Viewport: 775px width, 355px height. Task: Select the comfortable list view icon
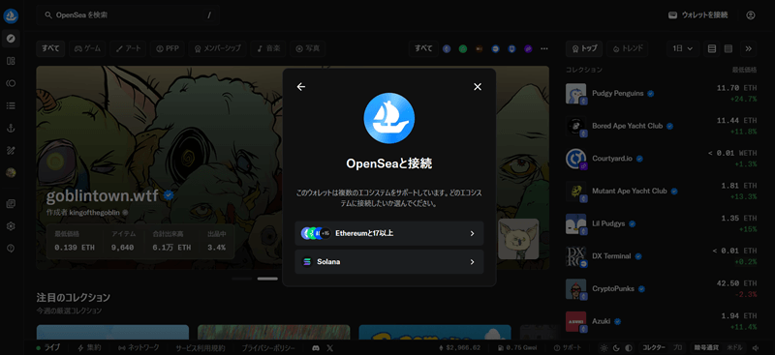712,49
